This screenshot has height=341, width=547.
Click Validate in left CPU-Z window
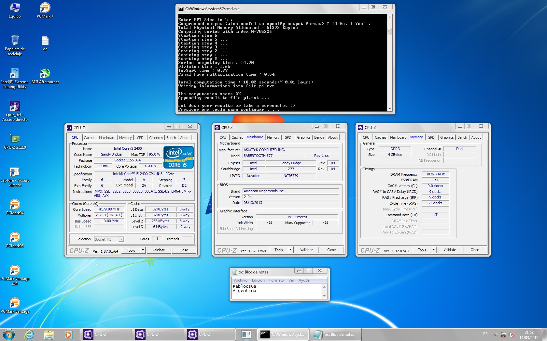point(159,250)
